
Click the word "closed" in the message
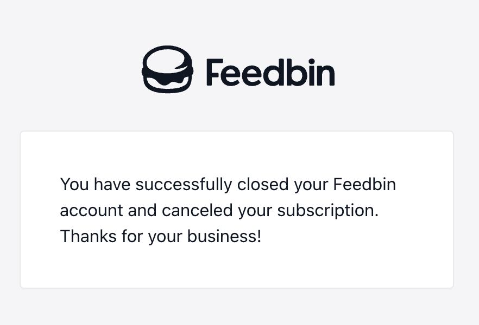263,185
